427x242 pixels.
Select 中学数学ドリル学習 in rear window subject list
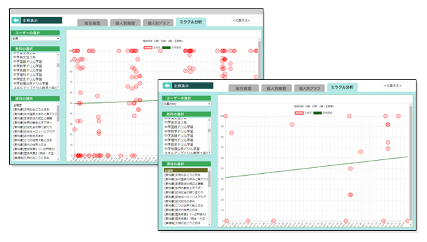point(28,66)
